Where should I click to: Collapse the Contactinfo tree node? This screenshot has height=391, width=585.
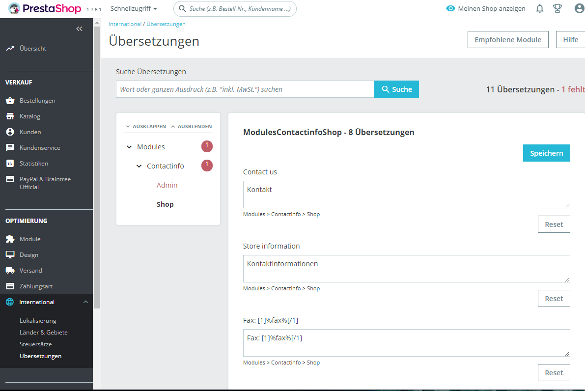click(x=139, y=166)
